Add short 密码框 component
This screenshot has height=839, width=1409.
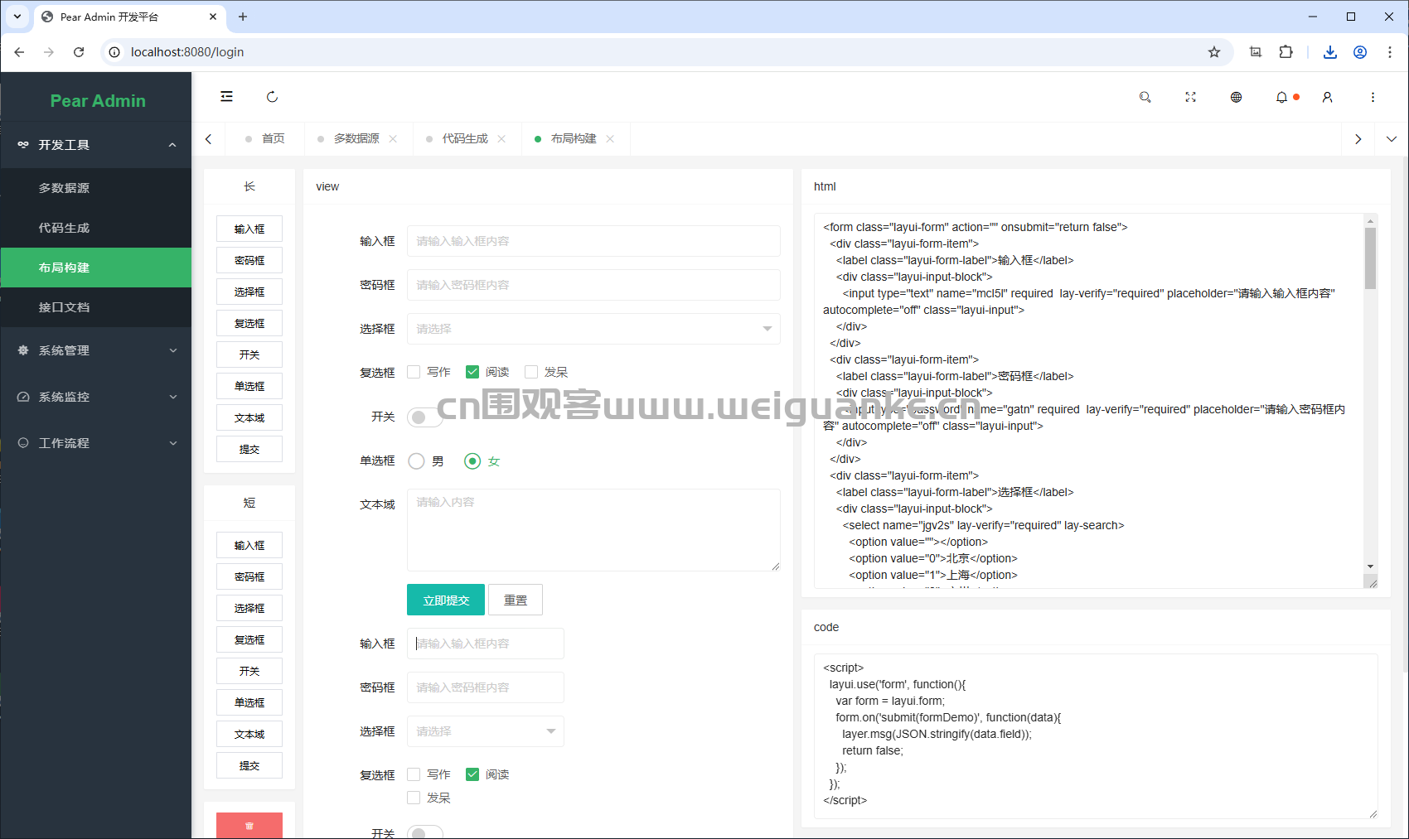click(x=249, y=576)
